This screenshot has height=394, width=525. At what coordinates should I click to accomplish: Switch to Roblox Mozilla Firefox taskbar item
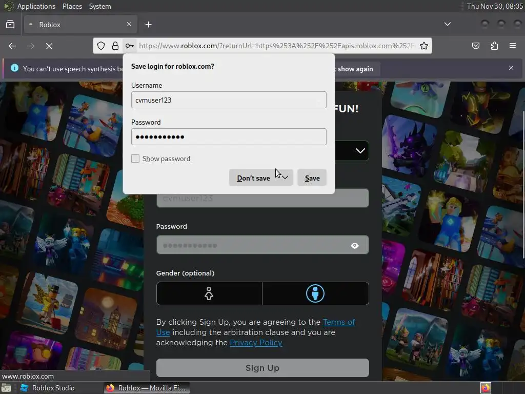pyautogui.click(x=147, y=388)
